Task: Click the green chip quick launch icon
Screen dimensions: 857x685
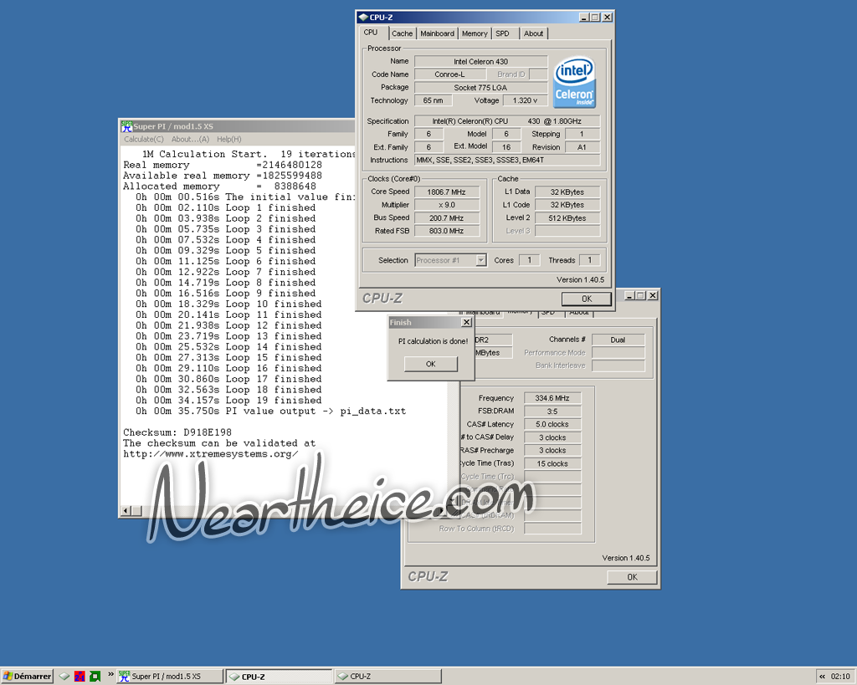Action: 95,677
